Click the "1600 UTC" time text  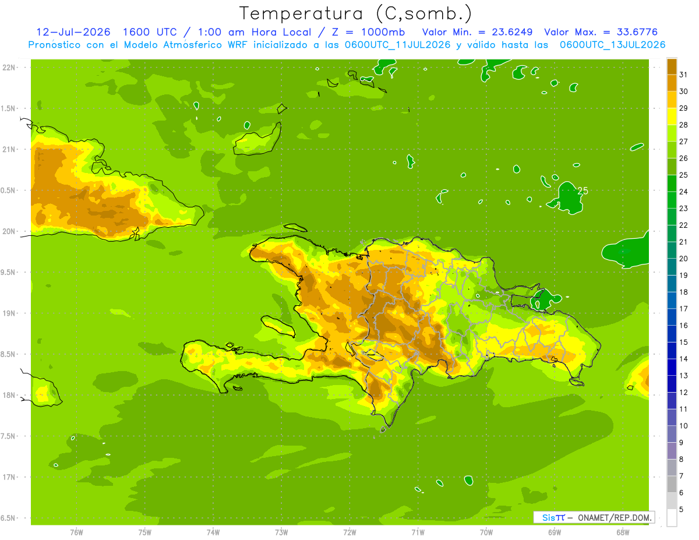[x=150, y=32]
